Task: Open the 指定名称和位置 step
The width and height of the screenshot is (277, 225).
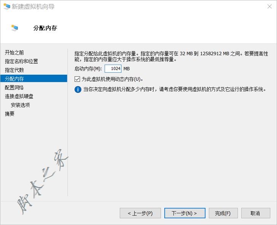Action: 21,61
